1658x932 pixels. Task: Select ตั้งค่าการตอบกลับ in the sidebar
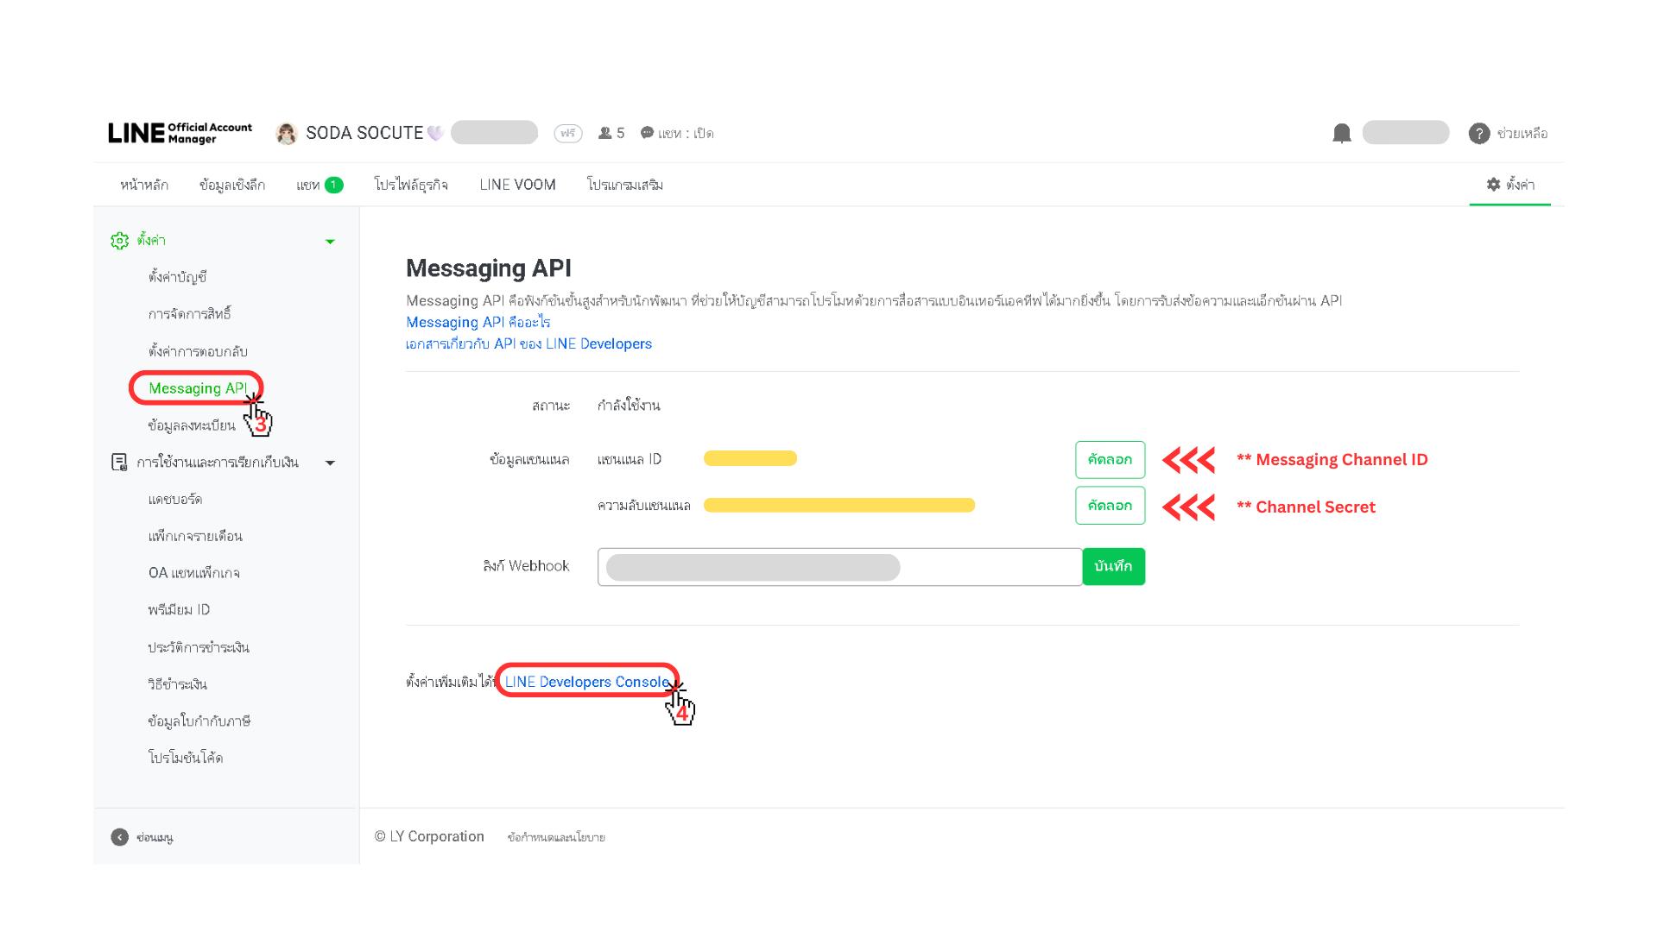click(198, 351)
